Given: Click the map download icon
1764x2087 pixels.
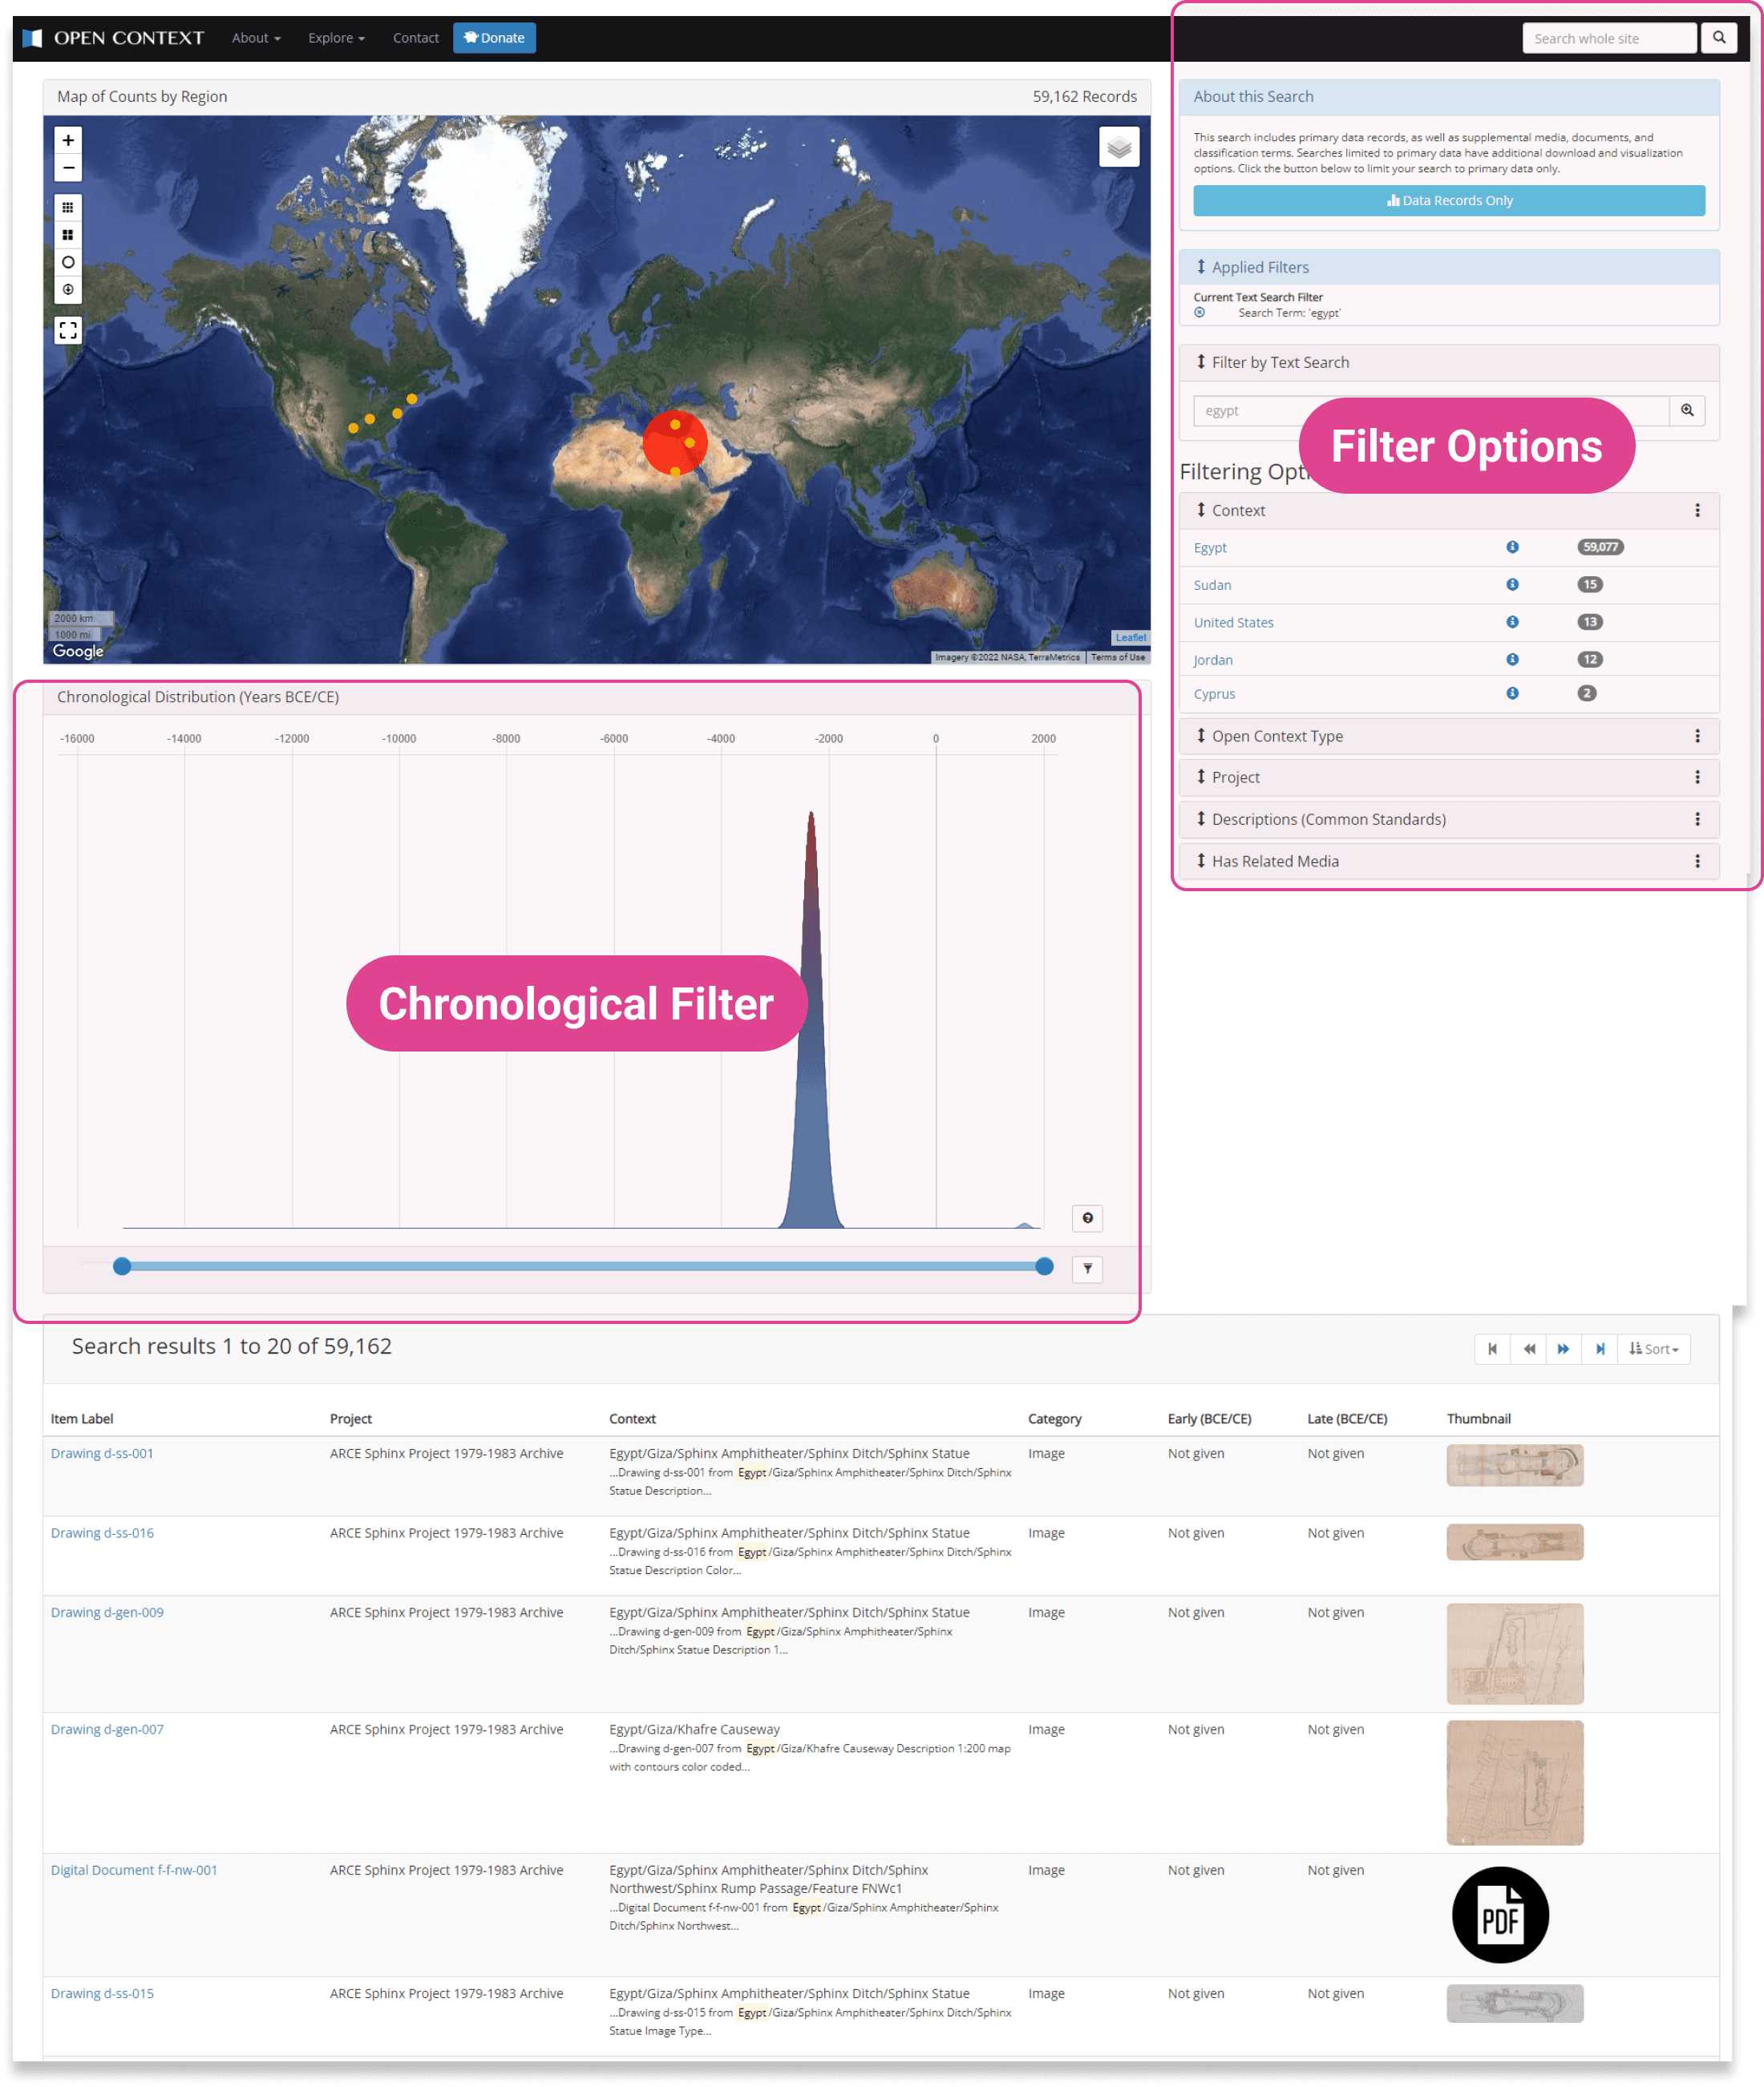Looking at the screenshot, I should 68,290.
